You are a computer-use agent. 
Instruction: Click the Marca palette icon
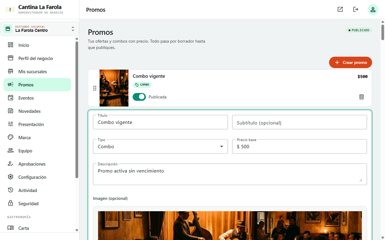tap(10, 137)
